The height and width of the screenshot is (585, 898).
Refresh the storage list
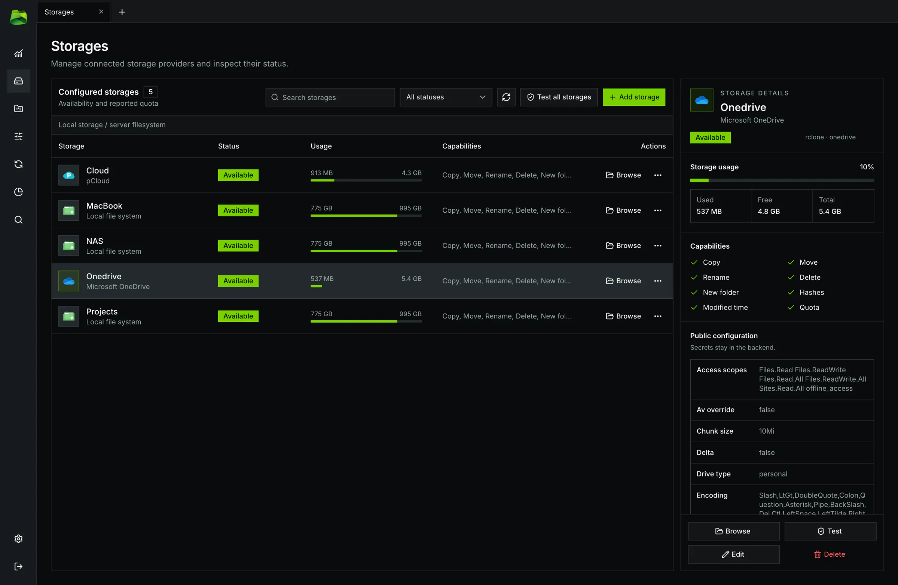(x=506, y=97)
